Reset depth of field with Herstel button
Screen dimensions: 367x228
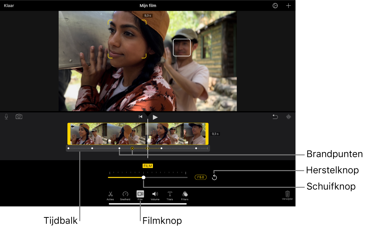[215, 178]
